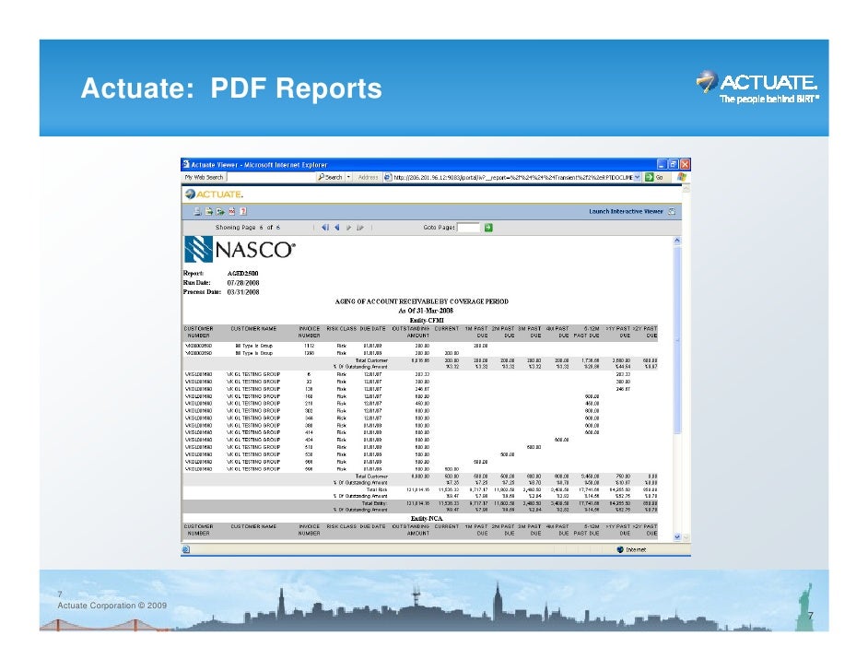Click the green Goto Page arrow button

(488, 228)
